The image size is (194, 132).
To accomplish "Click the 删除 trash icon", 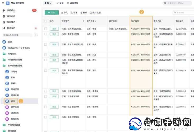I will (x=81, y=13).
